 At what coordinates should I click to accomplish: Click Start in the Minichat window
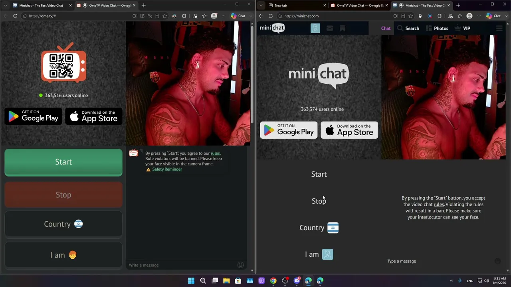coord(319,174)
